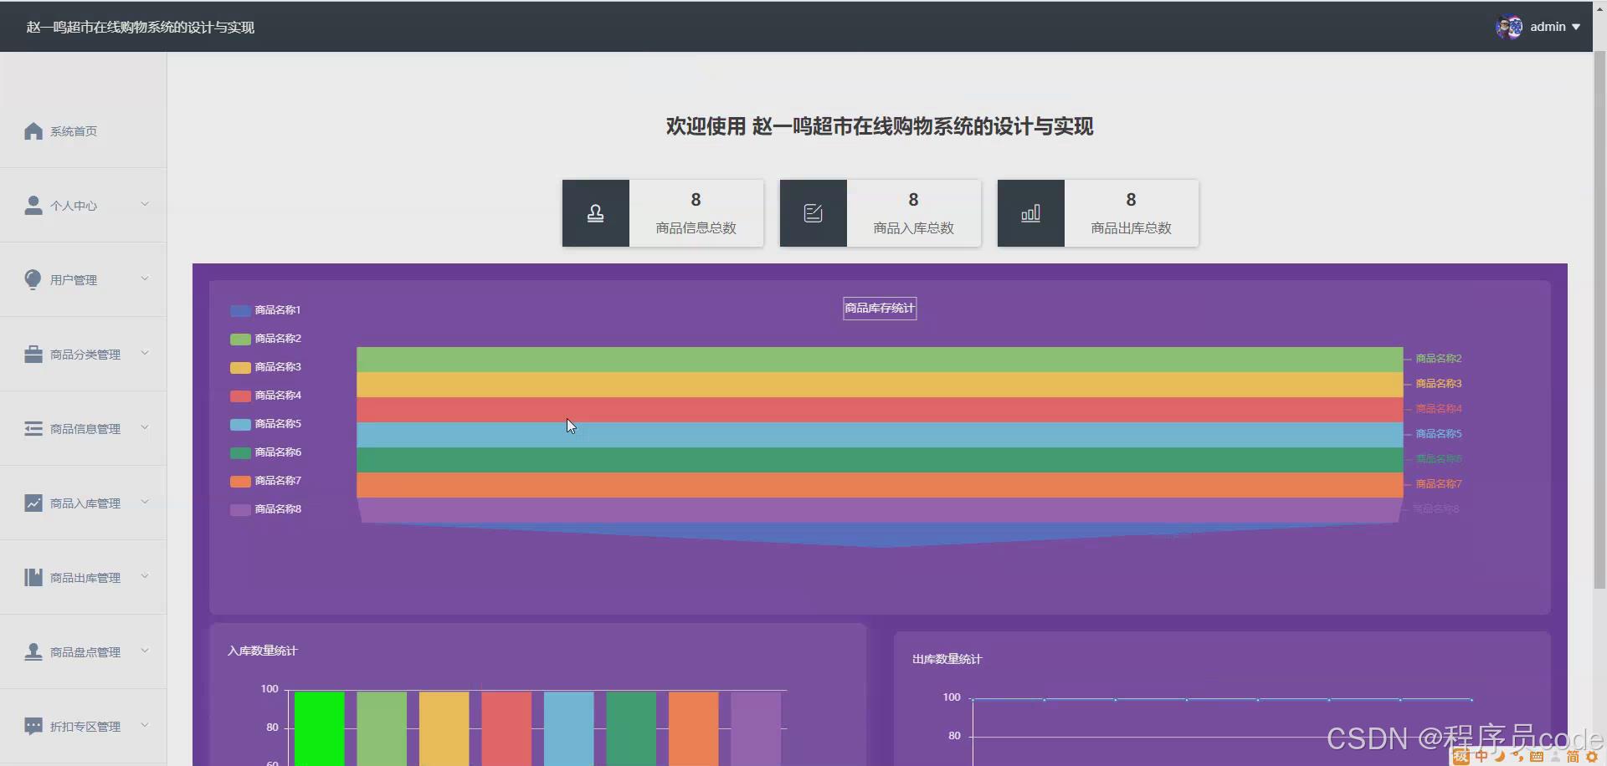
Task: Toggle legend item 商品名称8
Action: [x=265, y=509]
